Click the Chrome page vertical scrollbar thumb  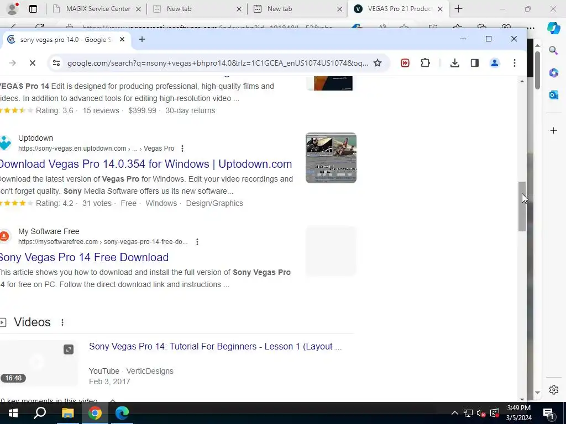522,206
